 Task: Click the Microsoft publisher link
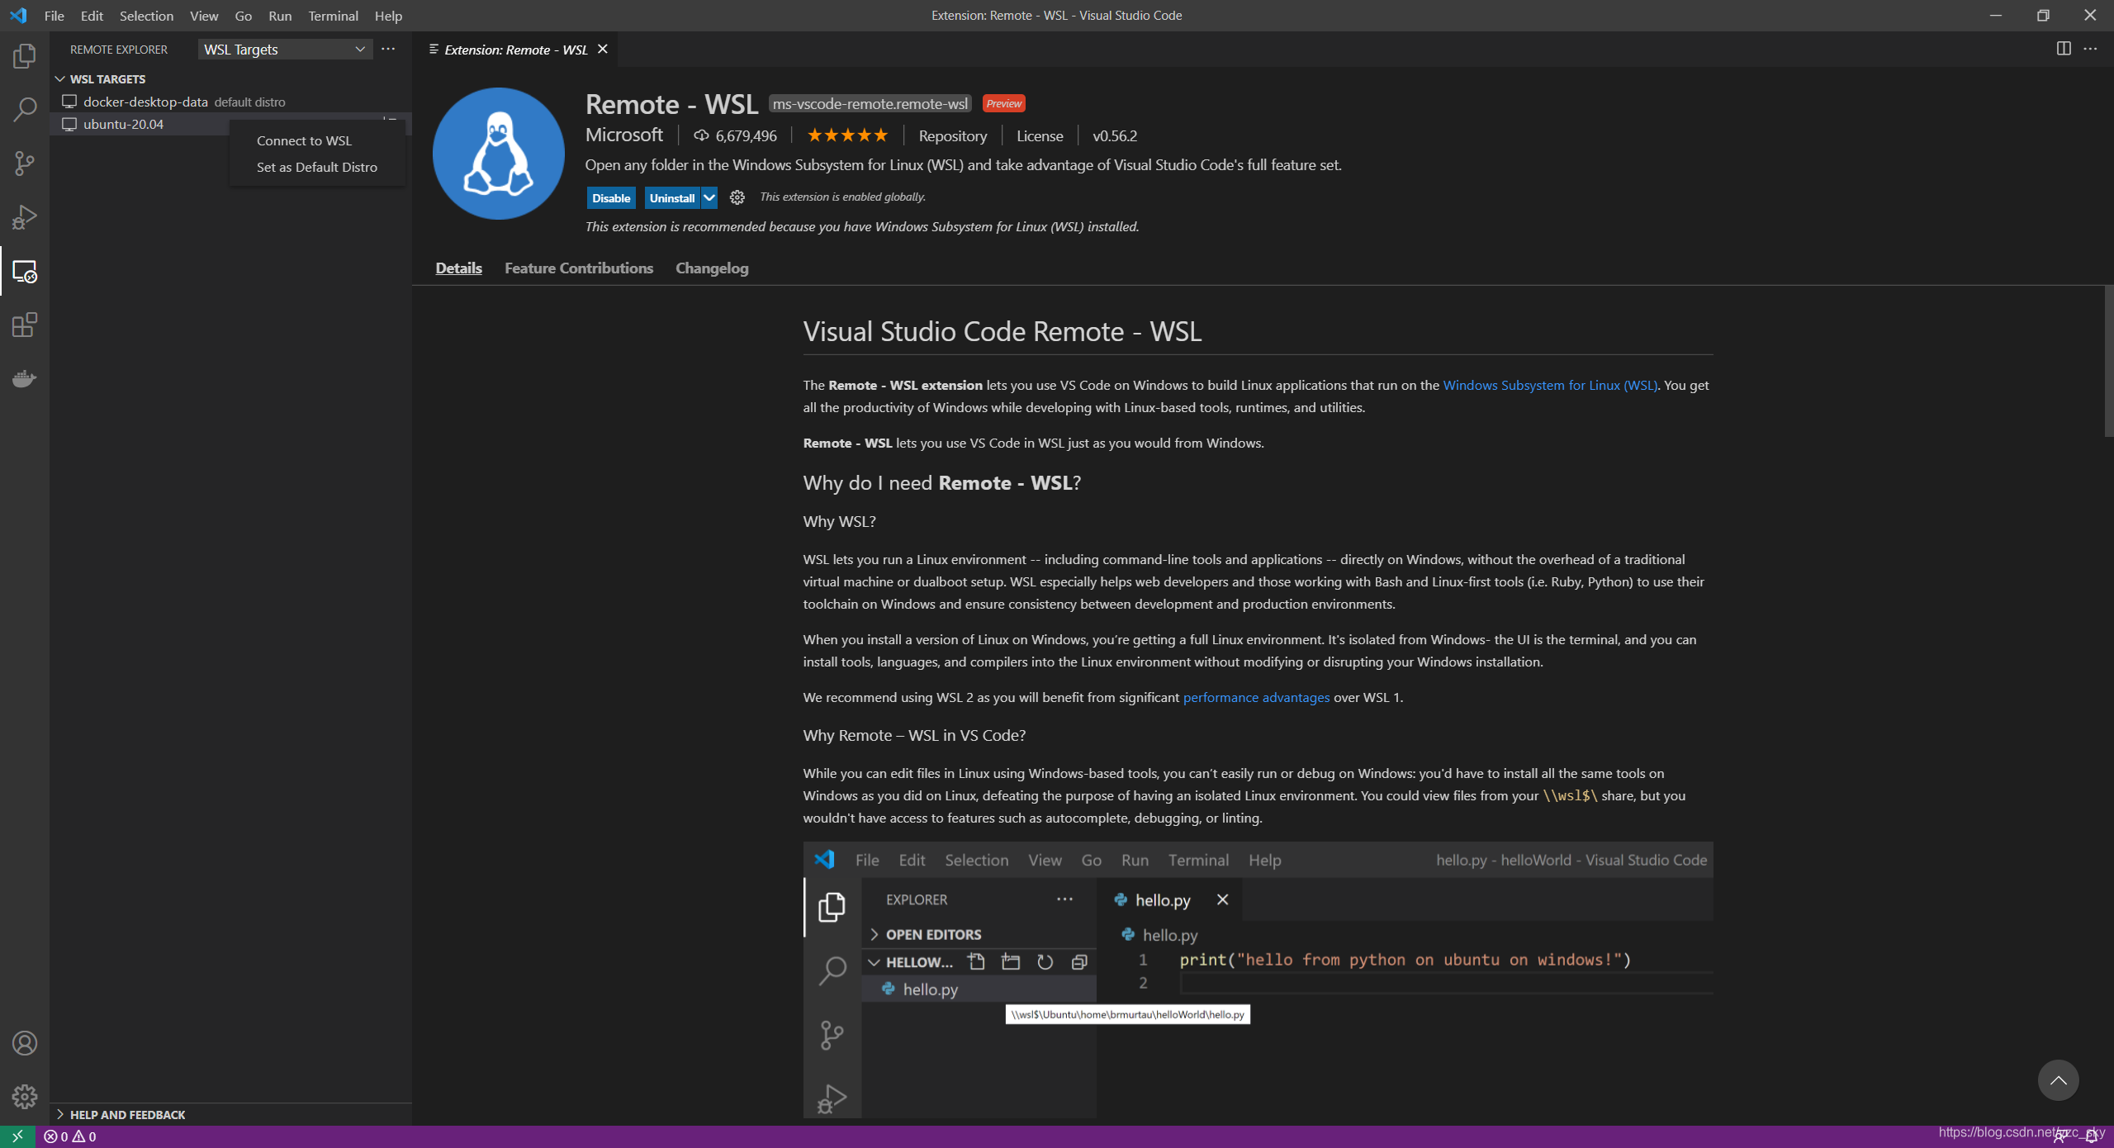pyautogui.click(x=623, y=135)
